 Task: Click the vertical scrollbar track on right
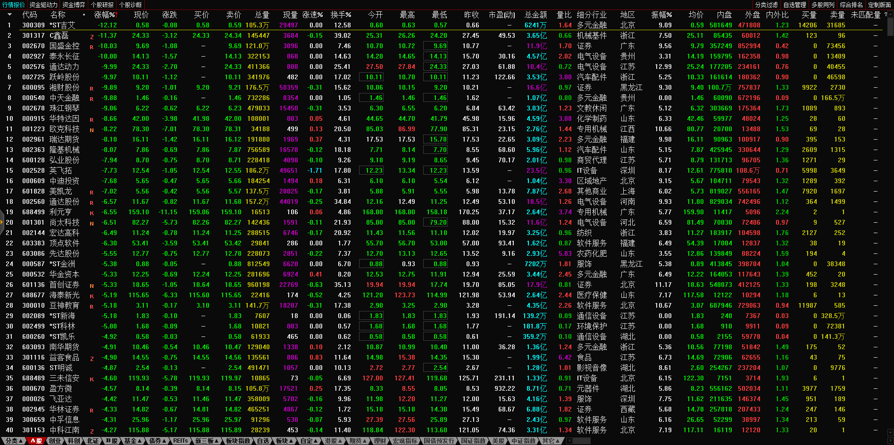coord(890,236)
